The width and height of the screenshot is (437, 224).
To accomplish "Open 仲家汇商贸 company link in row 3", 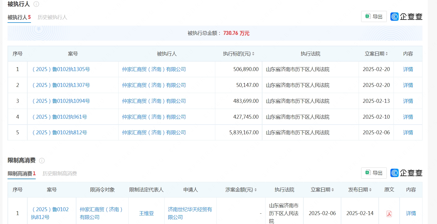I will (154, 101).
